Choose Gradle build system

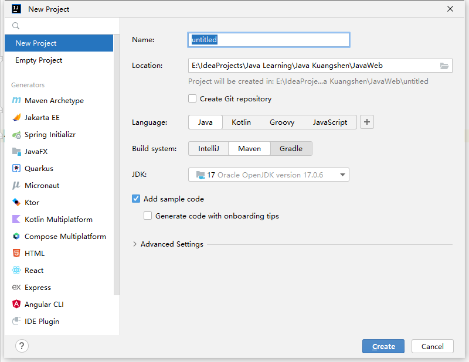click(291, 149)
